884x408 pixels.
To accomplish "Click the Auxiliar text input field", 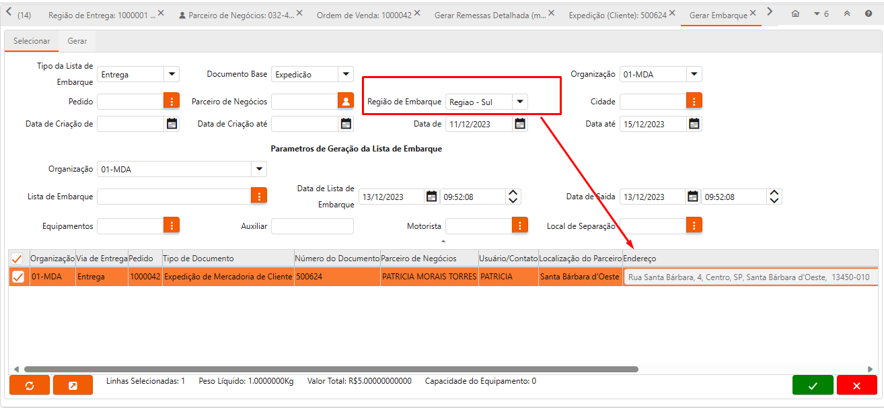I will point(312,226).
